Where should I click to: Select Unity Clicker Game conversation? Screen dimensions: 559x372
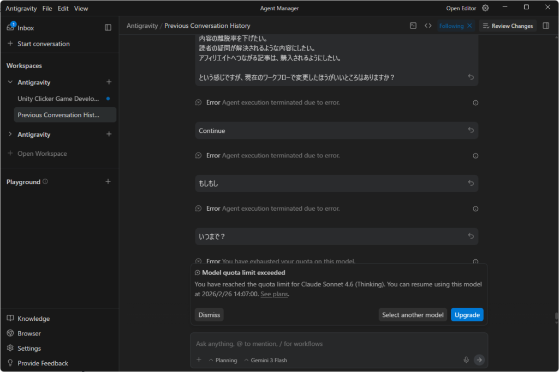(x=58, y=99)
